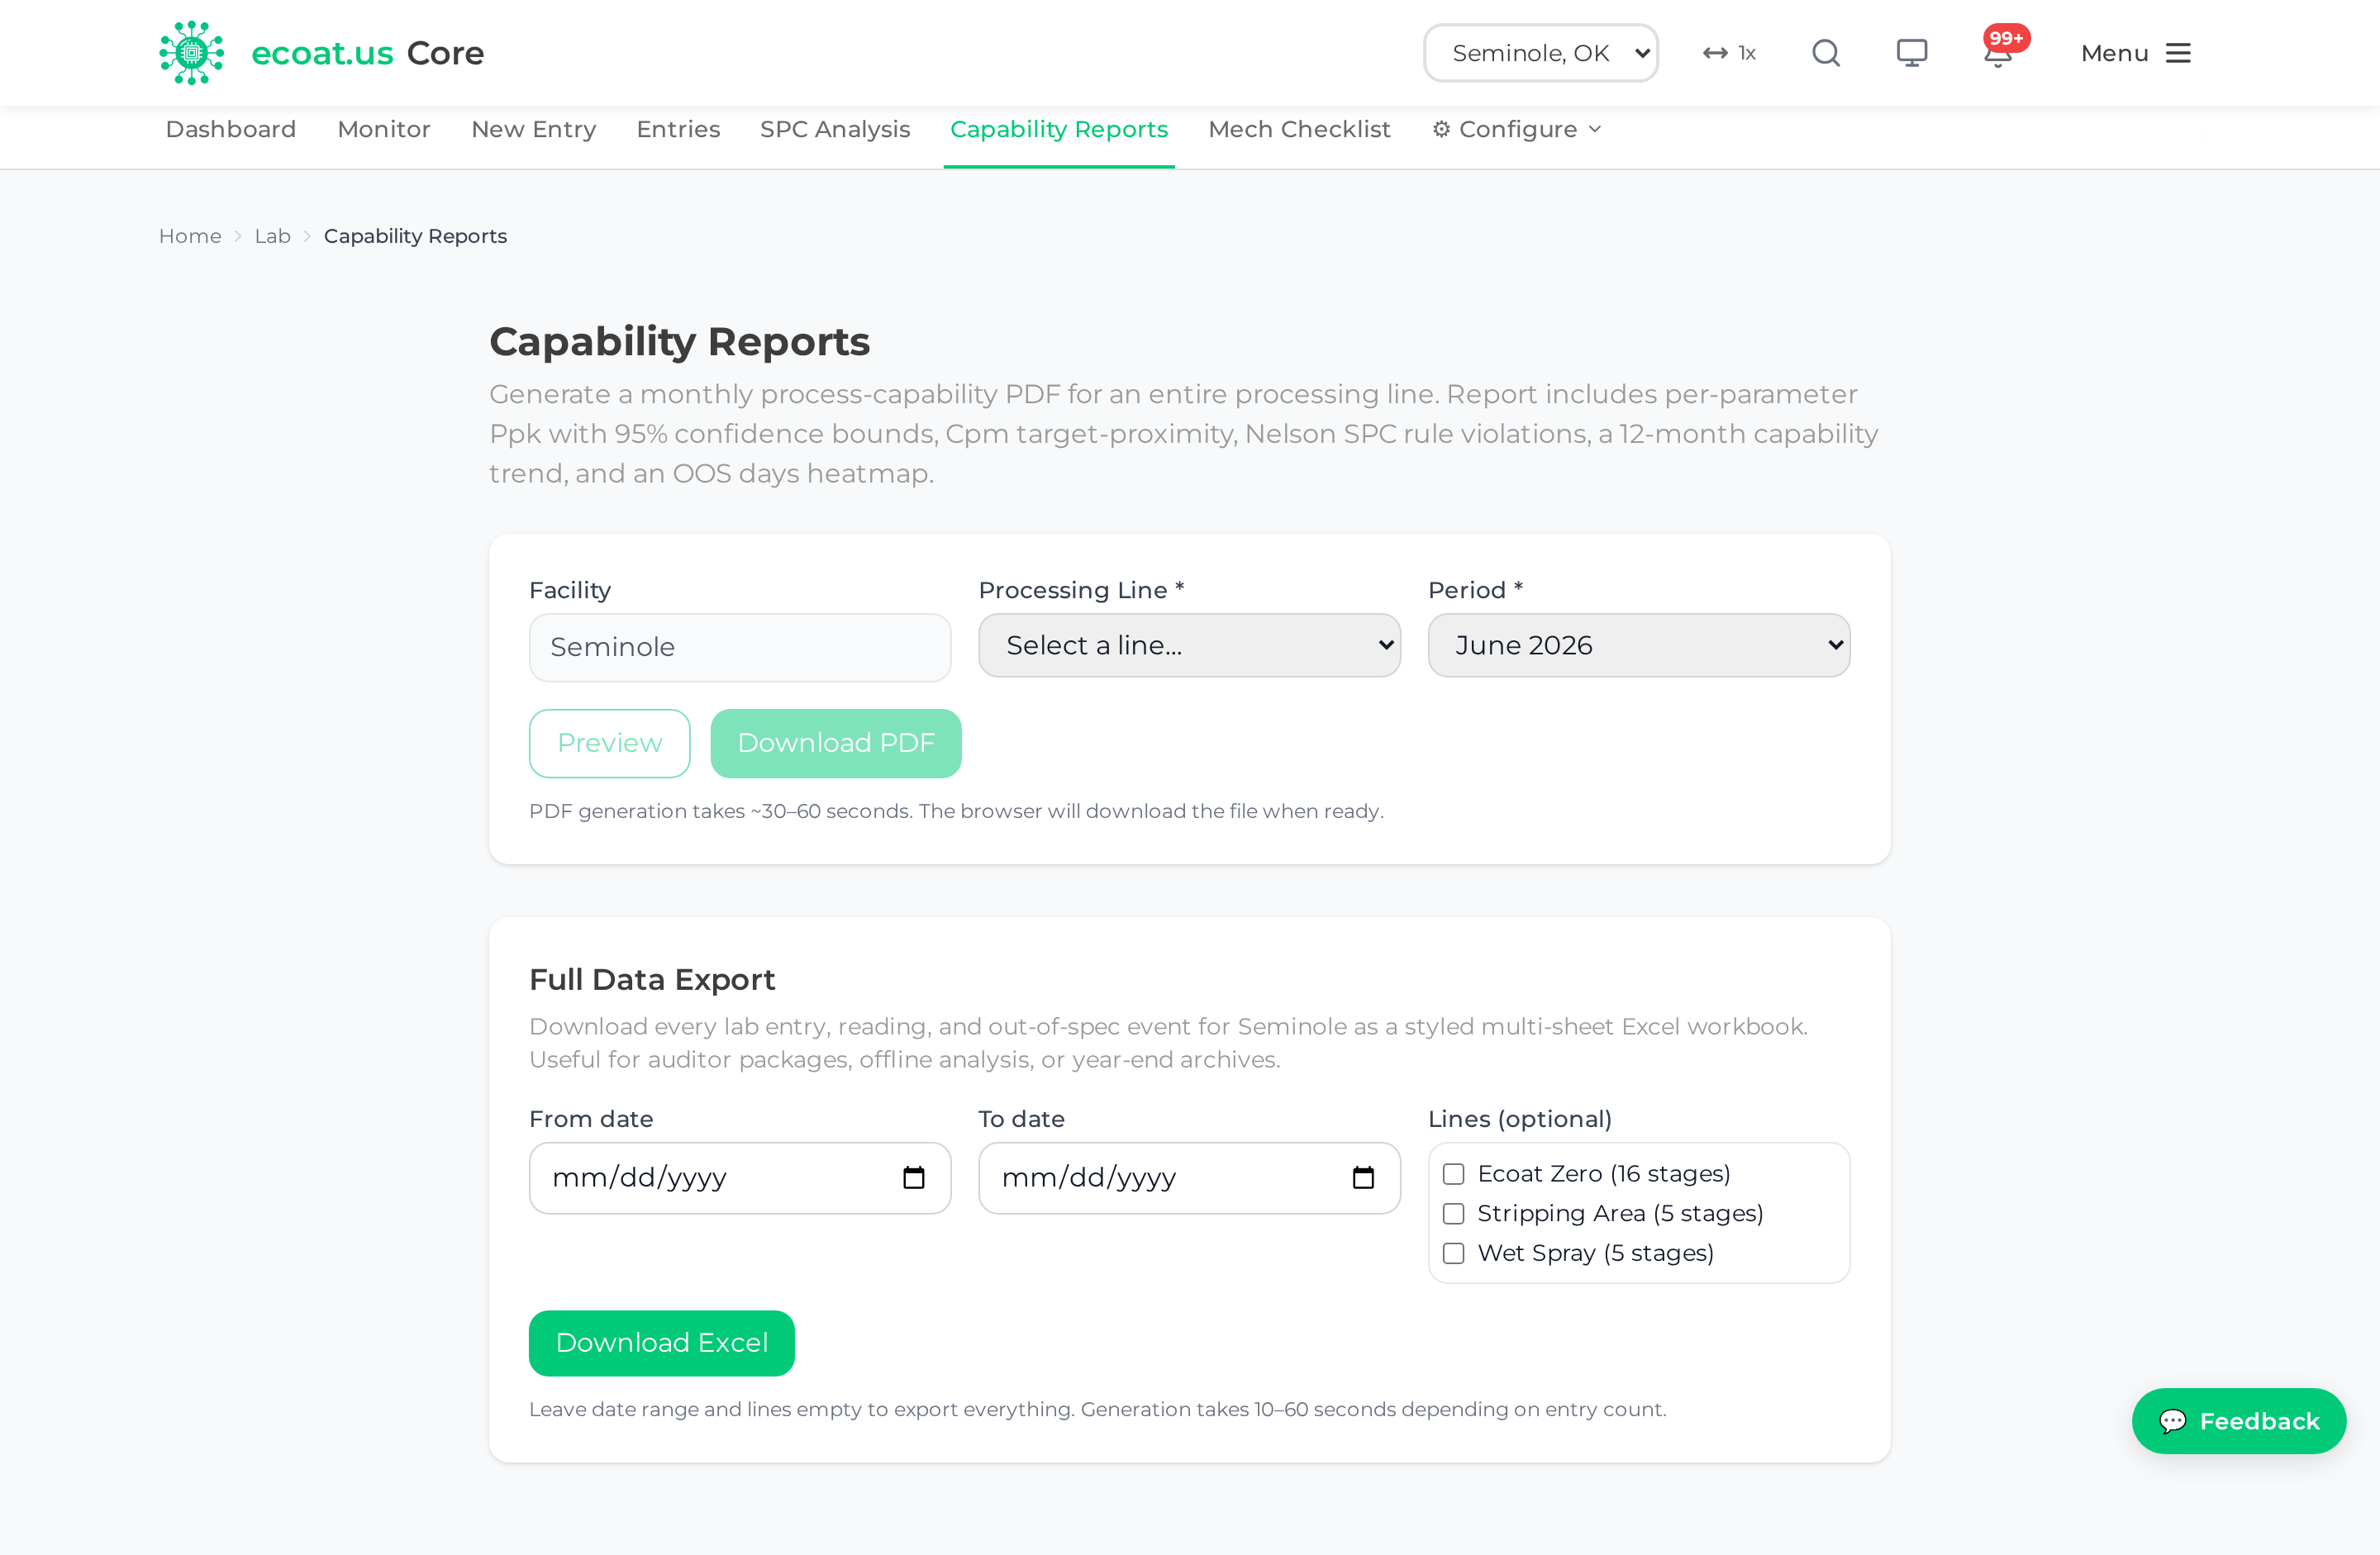The image size is (2380, 1555).
Task: Check the Ecoat Zero (16 stages) checkbox
Action: click(x=1453, y=1174)
